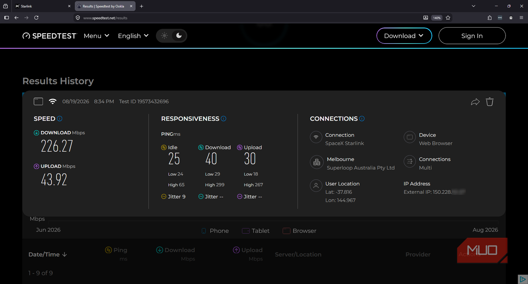Click the download arrow icon next to DOWNLOAD

click(x=36, y=133)
